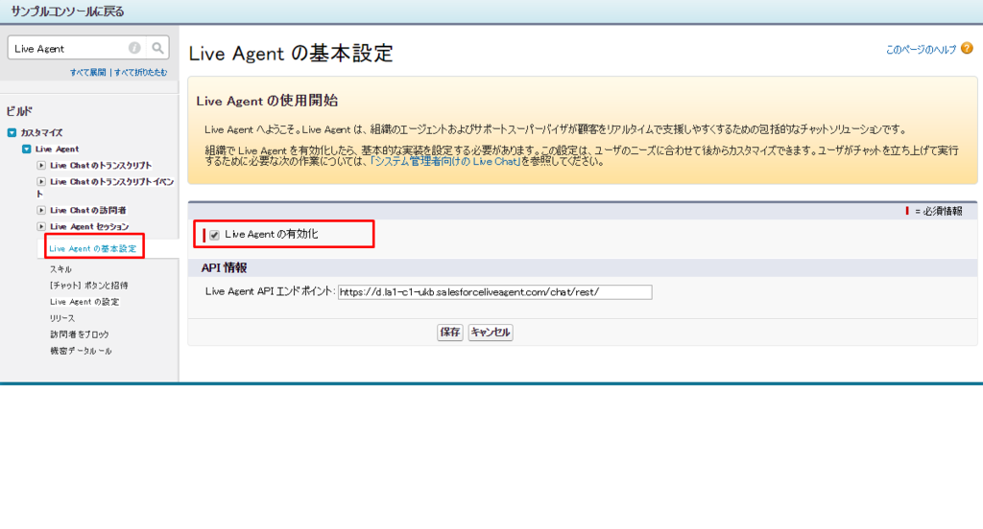The image size is (983, 529).
Task: Click the 保存 button
Action: click(449, 332)
